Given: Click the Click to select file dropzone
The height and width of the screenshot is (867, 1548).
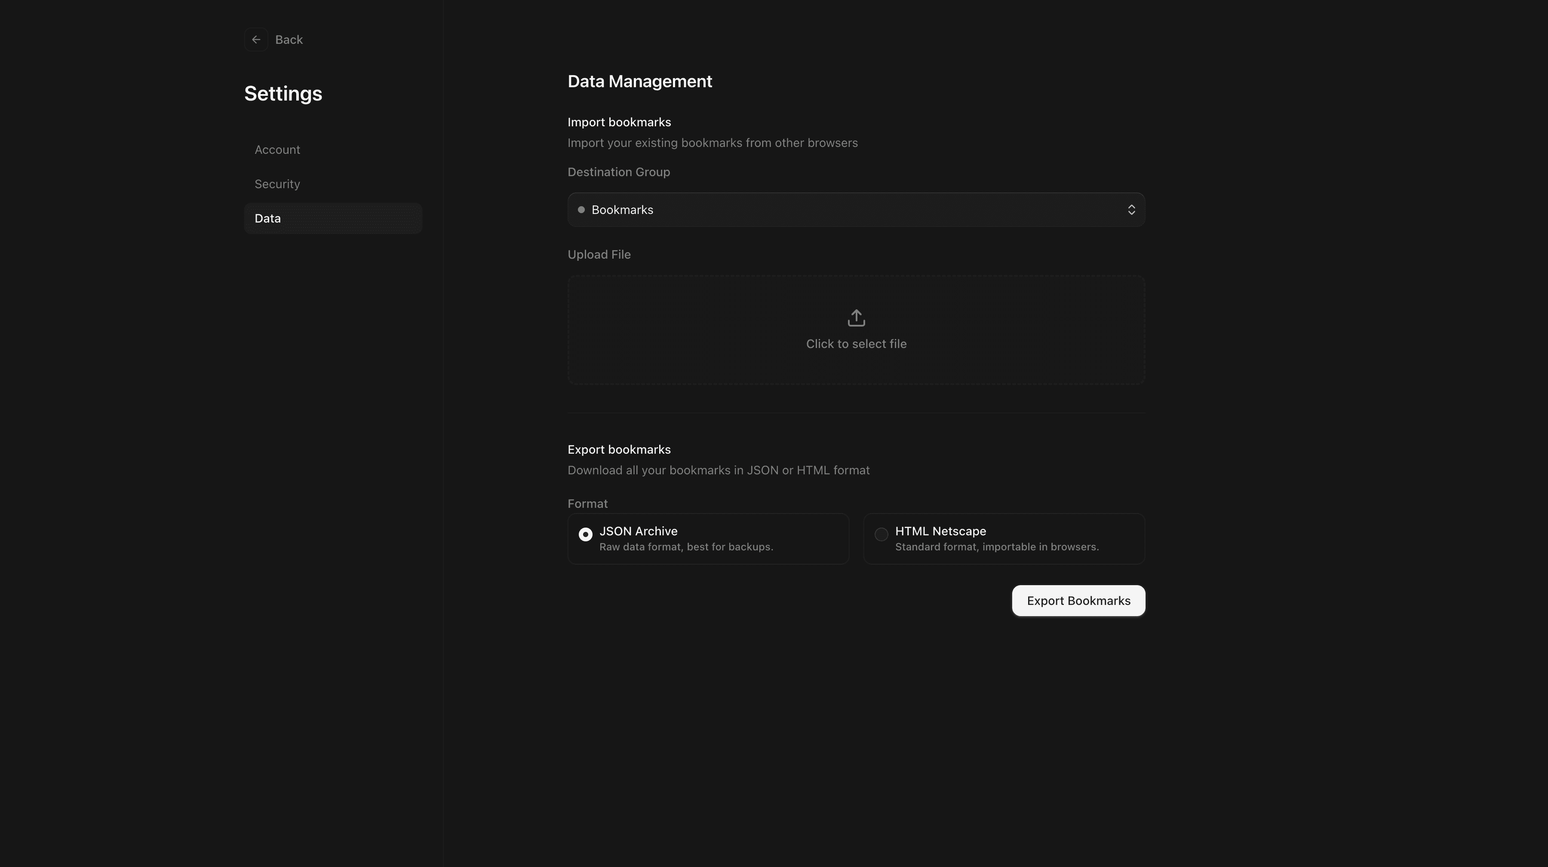Looking at the screenshot, I should click(x=856, y=330).
